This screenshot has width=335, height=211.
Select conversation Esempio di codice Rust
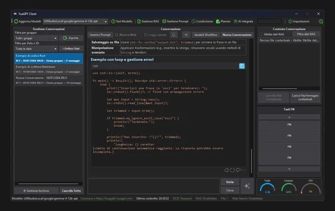49,58
